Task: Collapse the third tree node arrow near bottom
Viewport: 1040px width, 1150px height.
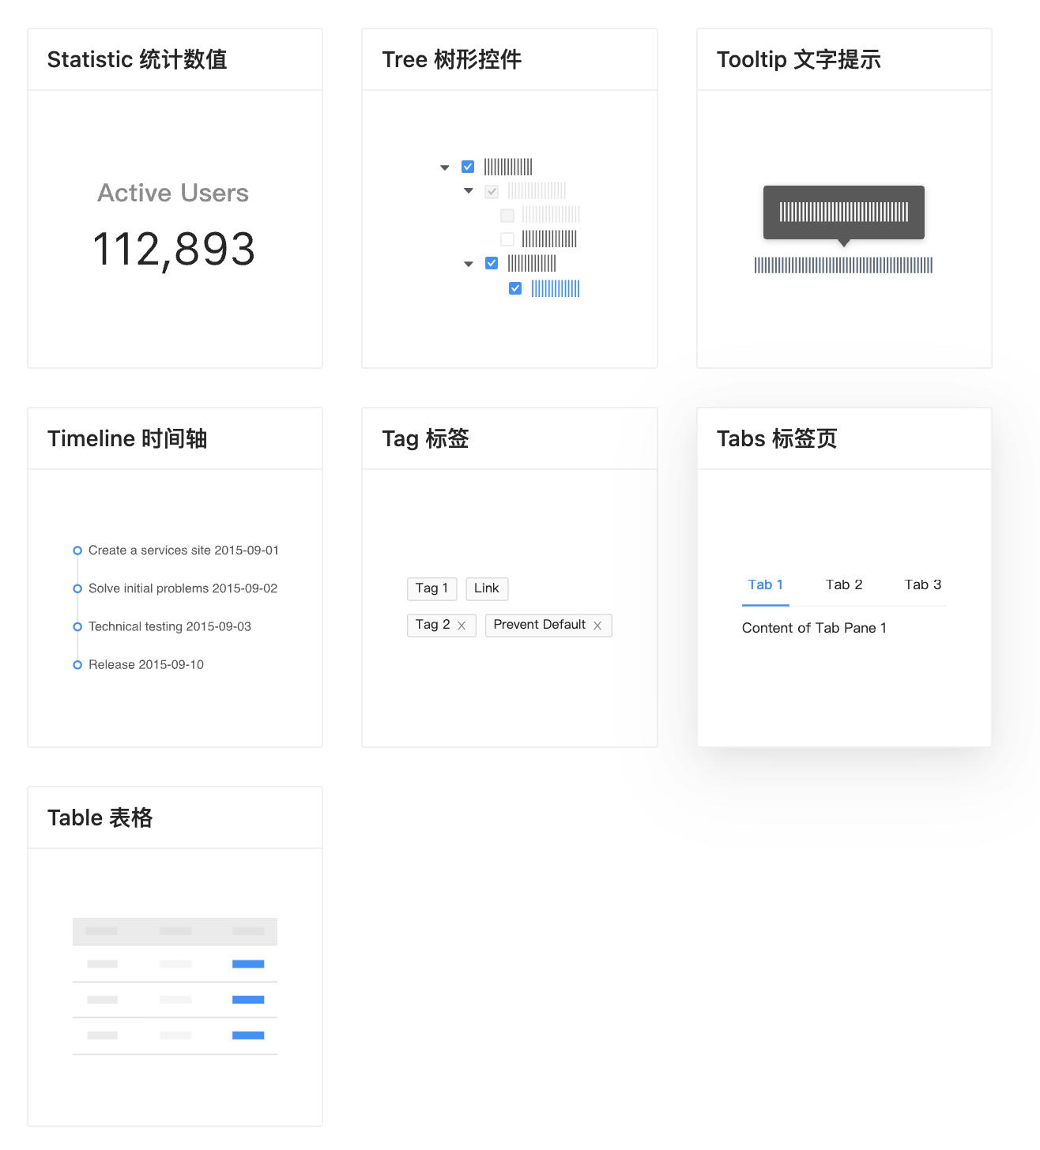Action: pos(469,264)
